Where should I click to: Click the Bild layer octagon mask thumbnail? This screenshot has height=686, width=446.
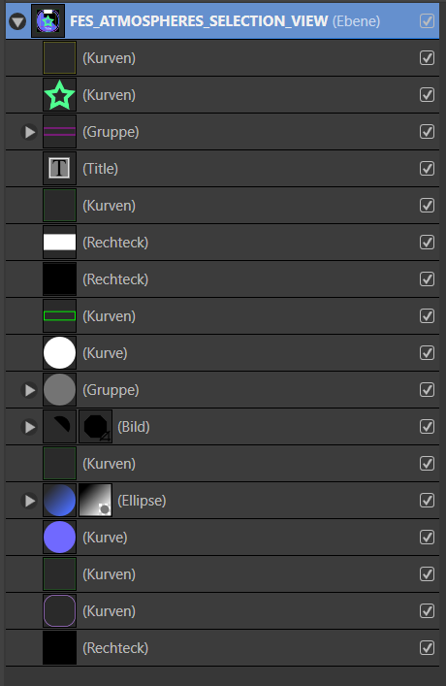coord(95,427)
